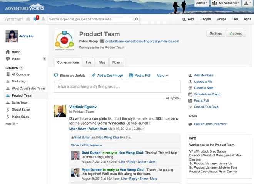Follow Vladimir Egorov's conversation
The width and height of the screenshot is (254, 184).
click(93, 129)
